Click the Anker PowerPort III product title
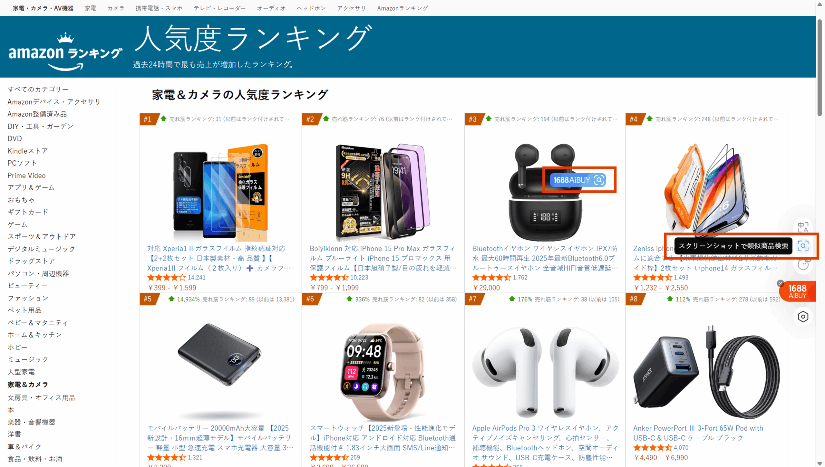Viewport: 825px width, 467px height. tap(698, 433)
